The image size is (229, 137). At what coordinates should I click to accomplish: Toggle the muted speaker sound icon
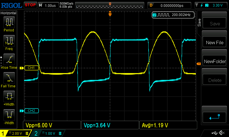tap(222, 133)
